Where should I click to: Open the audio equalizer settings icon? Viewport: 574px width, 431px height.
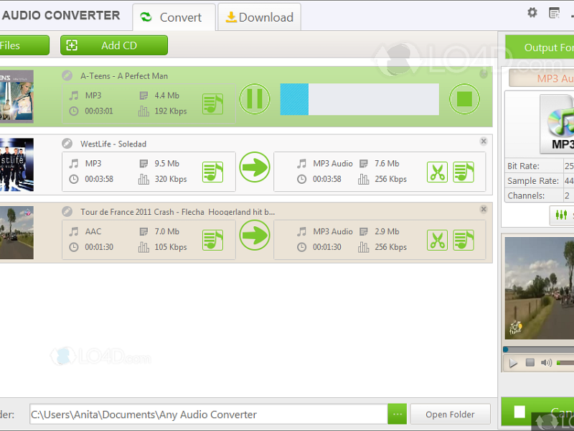point(562,215)
